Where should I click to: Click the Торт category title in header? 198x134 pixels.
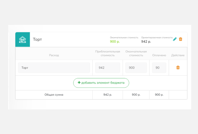[37, 40]
